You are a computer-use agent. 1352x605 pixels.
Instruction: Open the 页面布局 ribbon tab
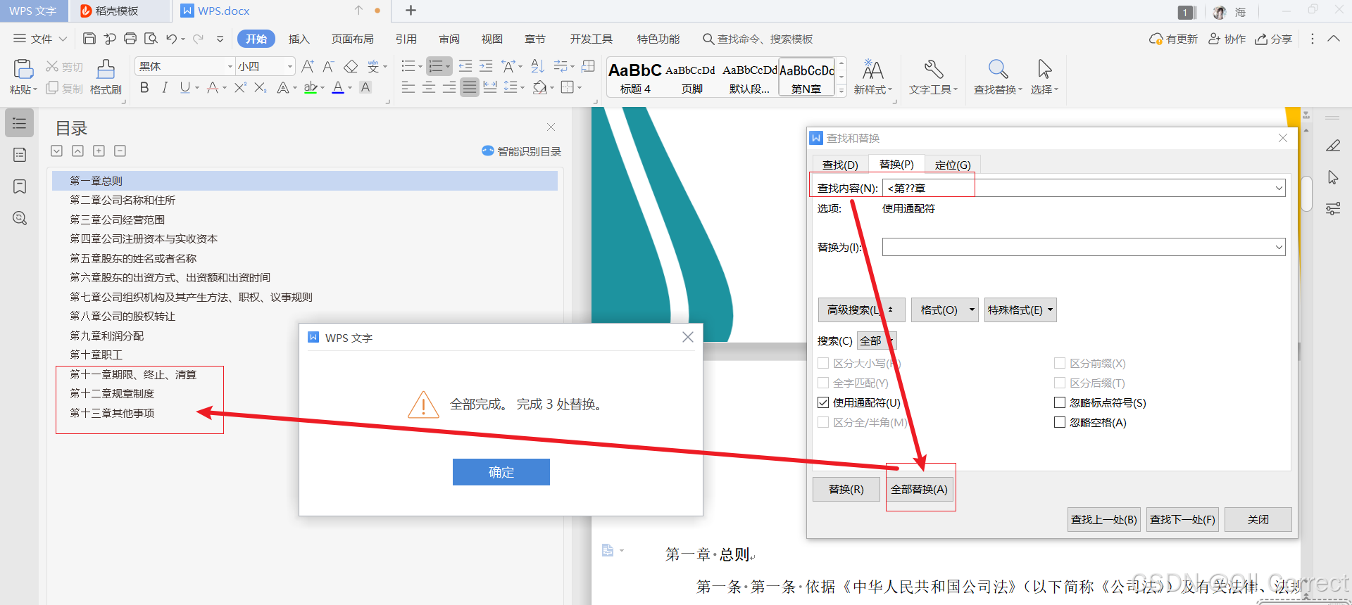click(353, 39)
